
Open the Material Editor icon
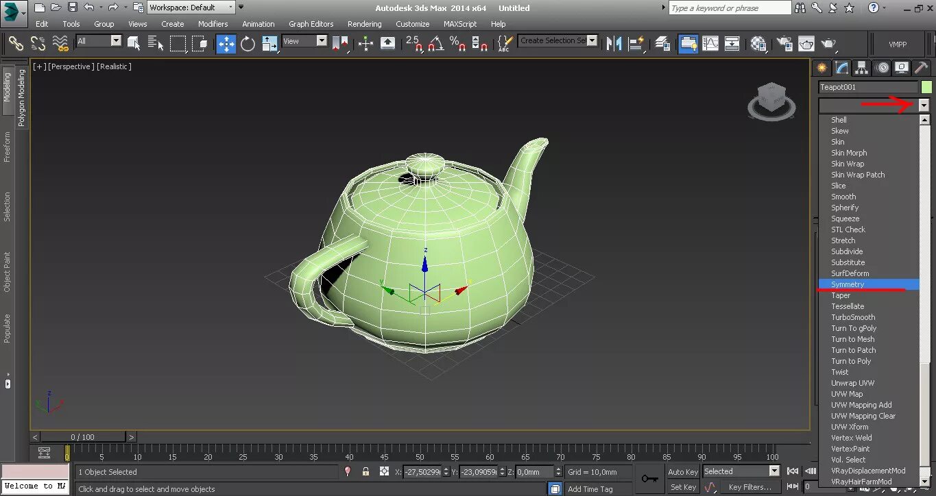click(x=758, y=44)
